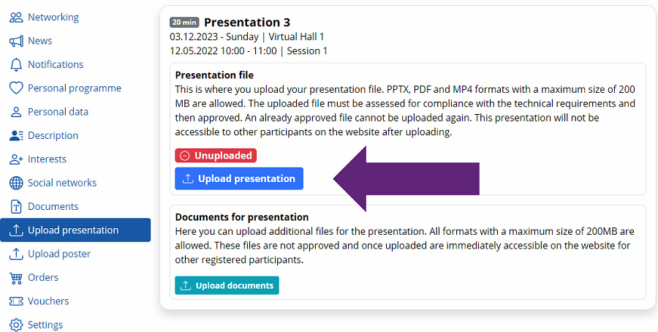Click the teal Upload documents button
The image size is (658, 332).
pos(227,285)
